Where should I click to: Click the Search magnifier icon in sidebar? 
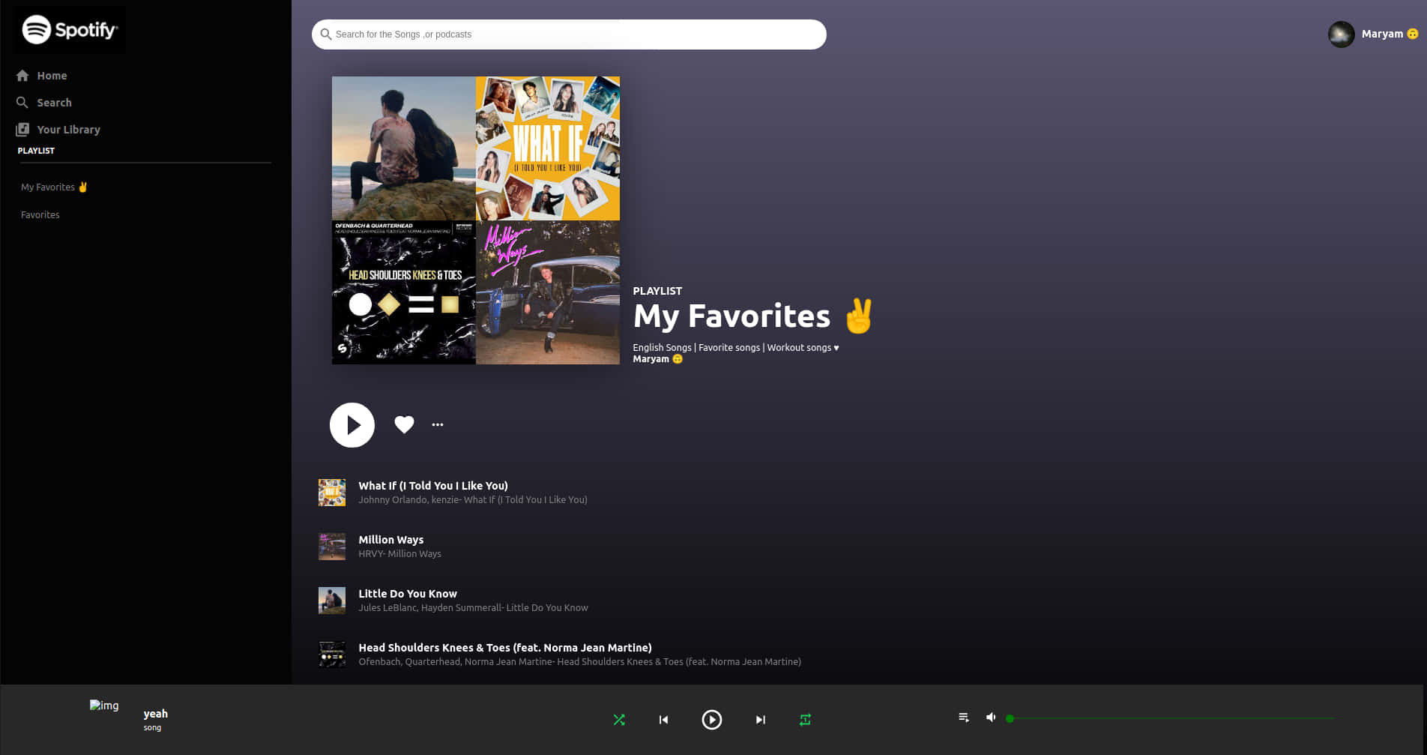(22, 103)
